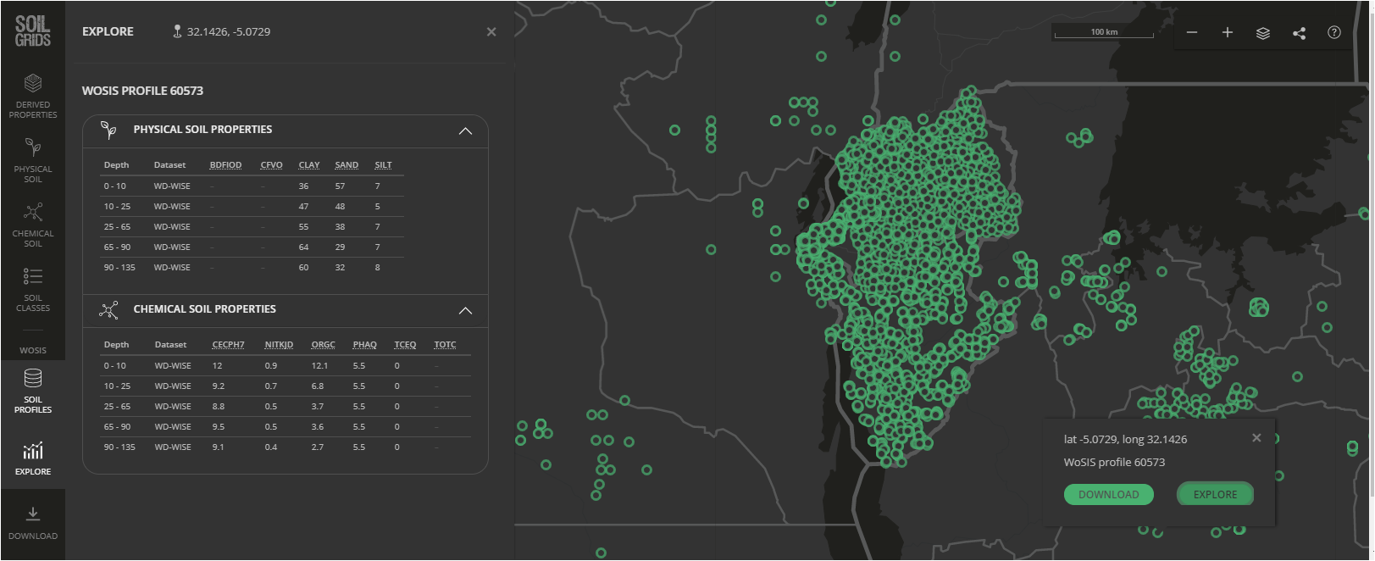
Task: Close the Explore panel
Action: click(x=491, y=32)
